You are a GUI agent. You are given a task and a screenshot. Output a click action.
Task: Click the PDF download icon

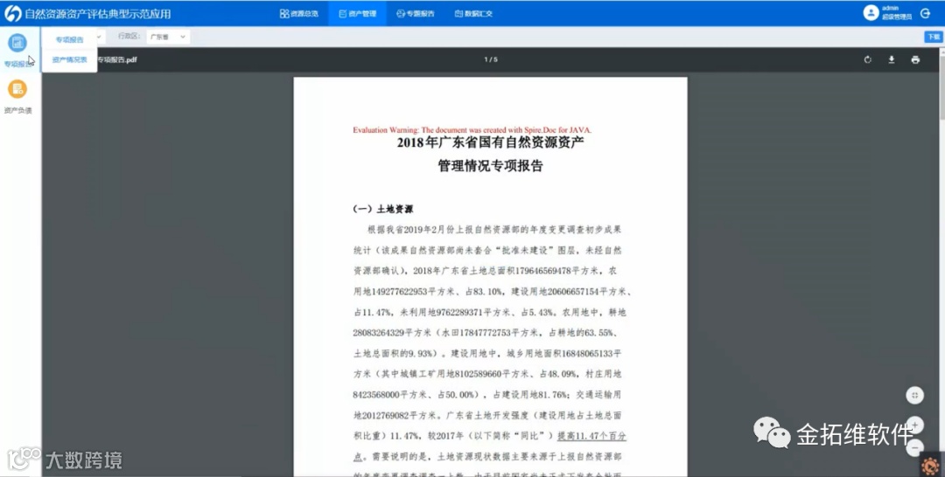pyautogui.click(x=892, y=59)
